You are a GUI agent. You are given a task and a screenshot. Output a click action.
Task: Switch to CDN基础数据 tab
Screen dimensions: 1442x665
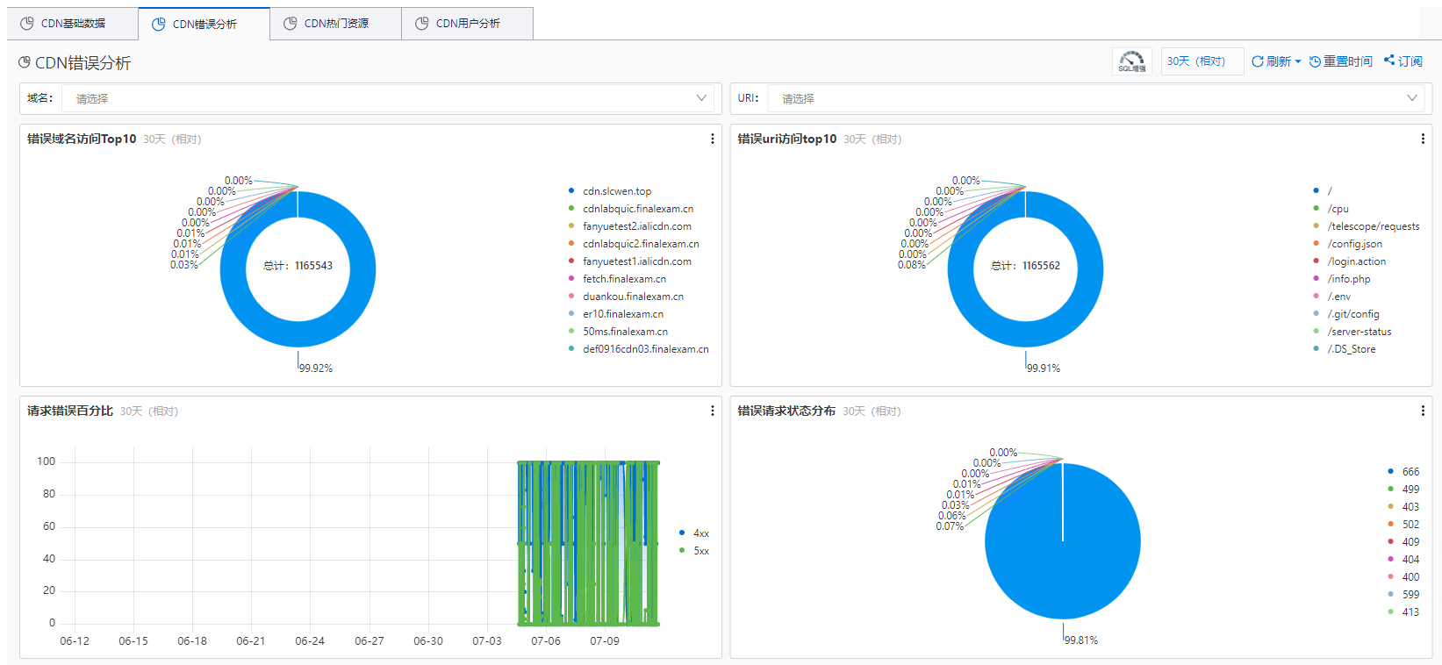(x=73, y=24)
